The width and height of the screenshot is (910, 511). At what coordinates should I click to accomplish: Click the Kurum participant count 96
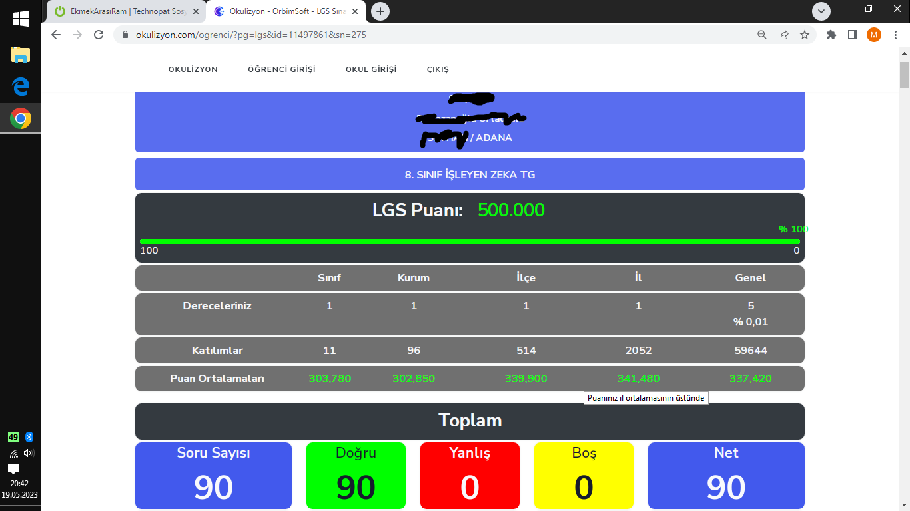click(x=414, y=350)
